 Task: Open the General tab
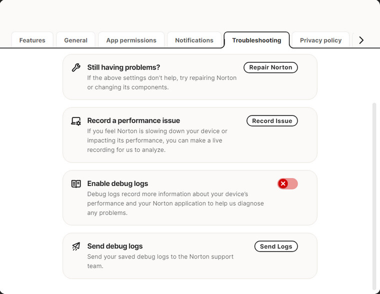point(76,40)
